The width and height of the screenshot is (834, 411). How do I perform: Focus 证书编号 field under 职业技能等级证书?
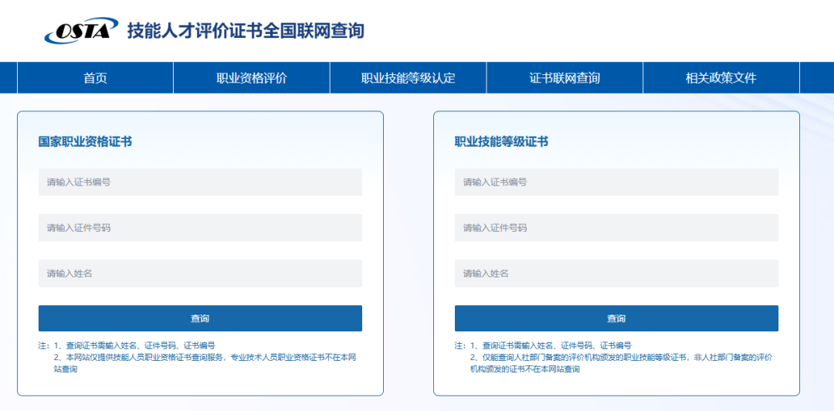[x=616, y=182]
